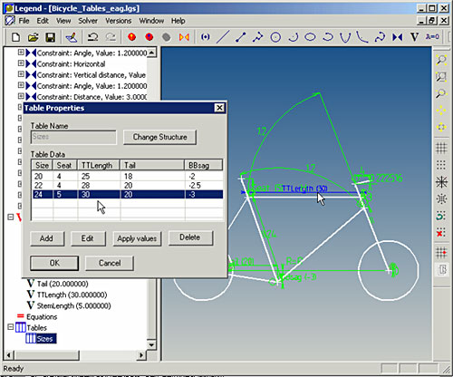The height and width of the screenshot is (377, 453).
Task: Open the Solver menu
Action: (88, 21)
